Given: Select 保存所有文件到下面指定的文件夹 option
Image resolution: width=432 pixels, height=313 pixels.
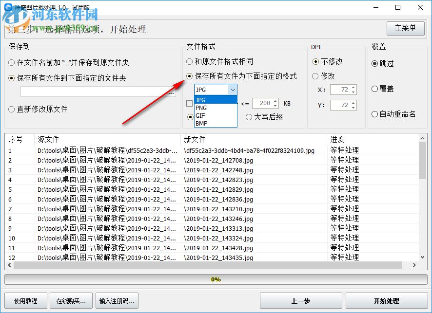Looking at the screenshot, I should [67, 78].
